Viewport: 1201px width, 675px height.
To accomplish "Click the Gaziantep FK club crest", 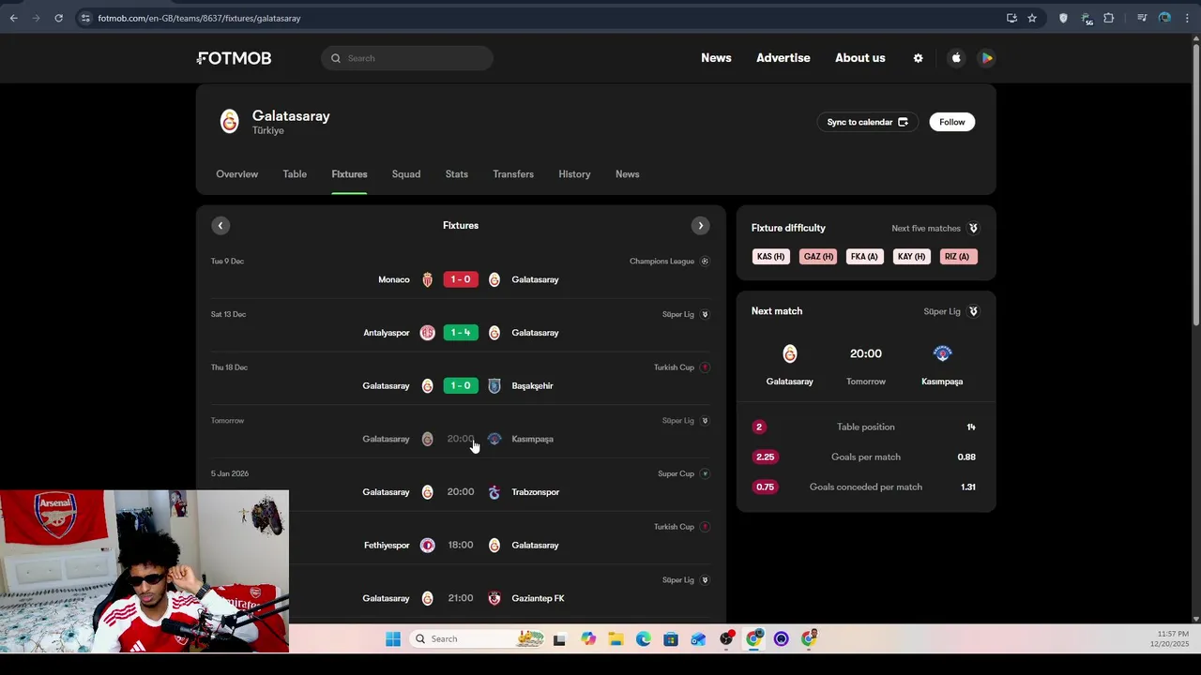I will 494,598.
